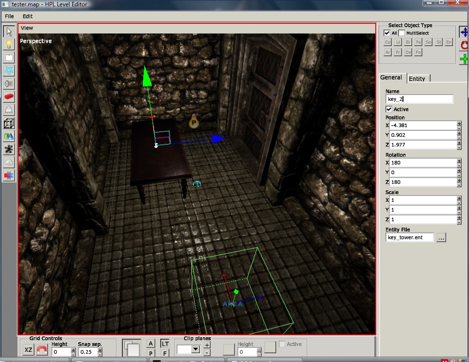Open the File menu
This screenshot has height=362, width=469.
[x=9, y=16]
